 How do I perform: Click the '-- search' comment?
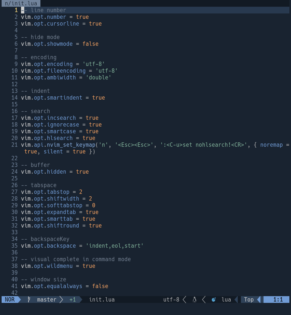pyautogui.click(x=35, y=111)
